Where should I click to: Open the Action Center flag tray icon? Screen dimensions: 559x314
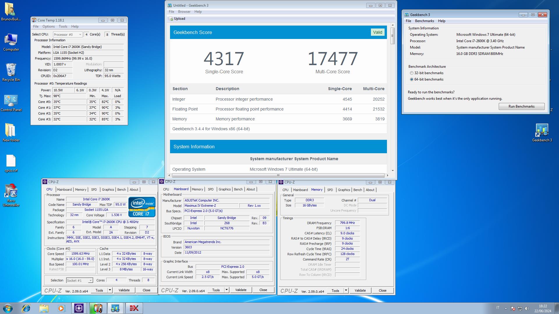tap(513, 308)
